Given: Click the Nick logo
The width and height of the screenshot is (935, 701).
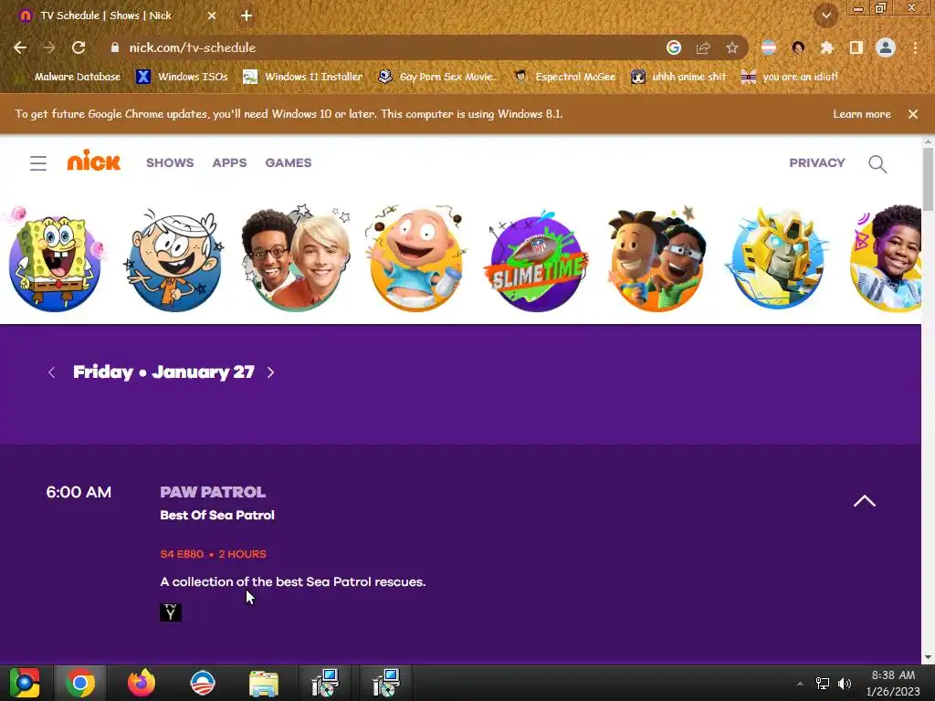Looking at the screenshot, I should click(x=94, y=161).
